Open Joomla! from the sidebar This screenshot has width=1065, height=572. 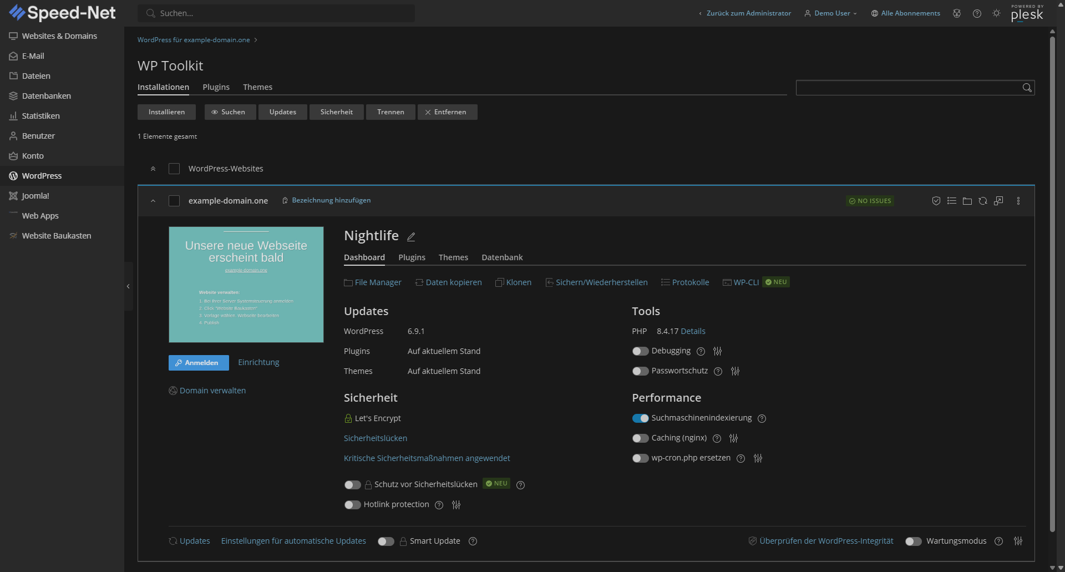[x=35, y=195]
